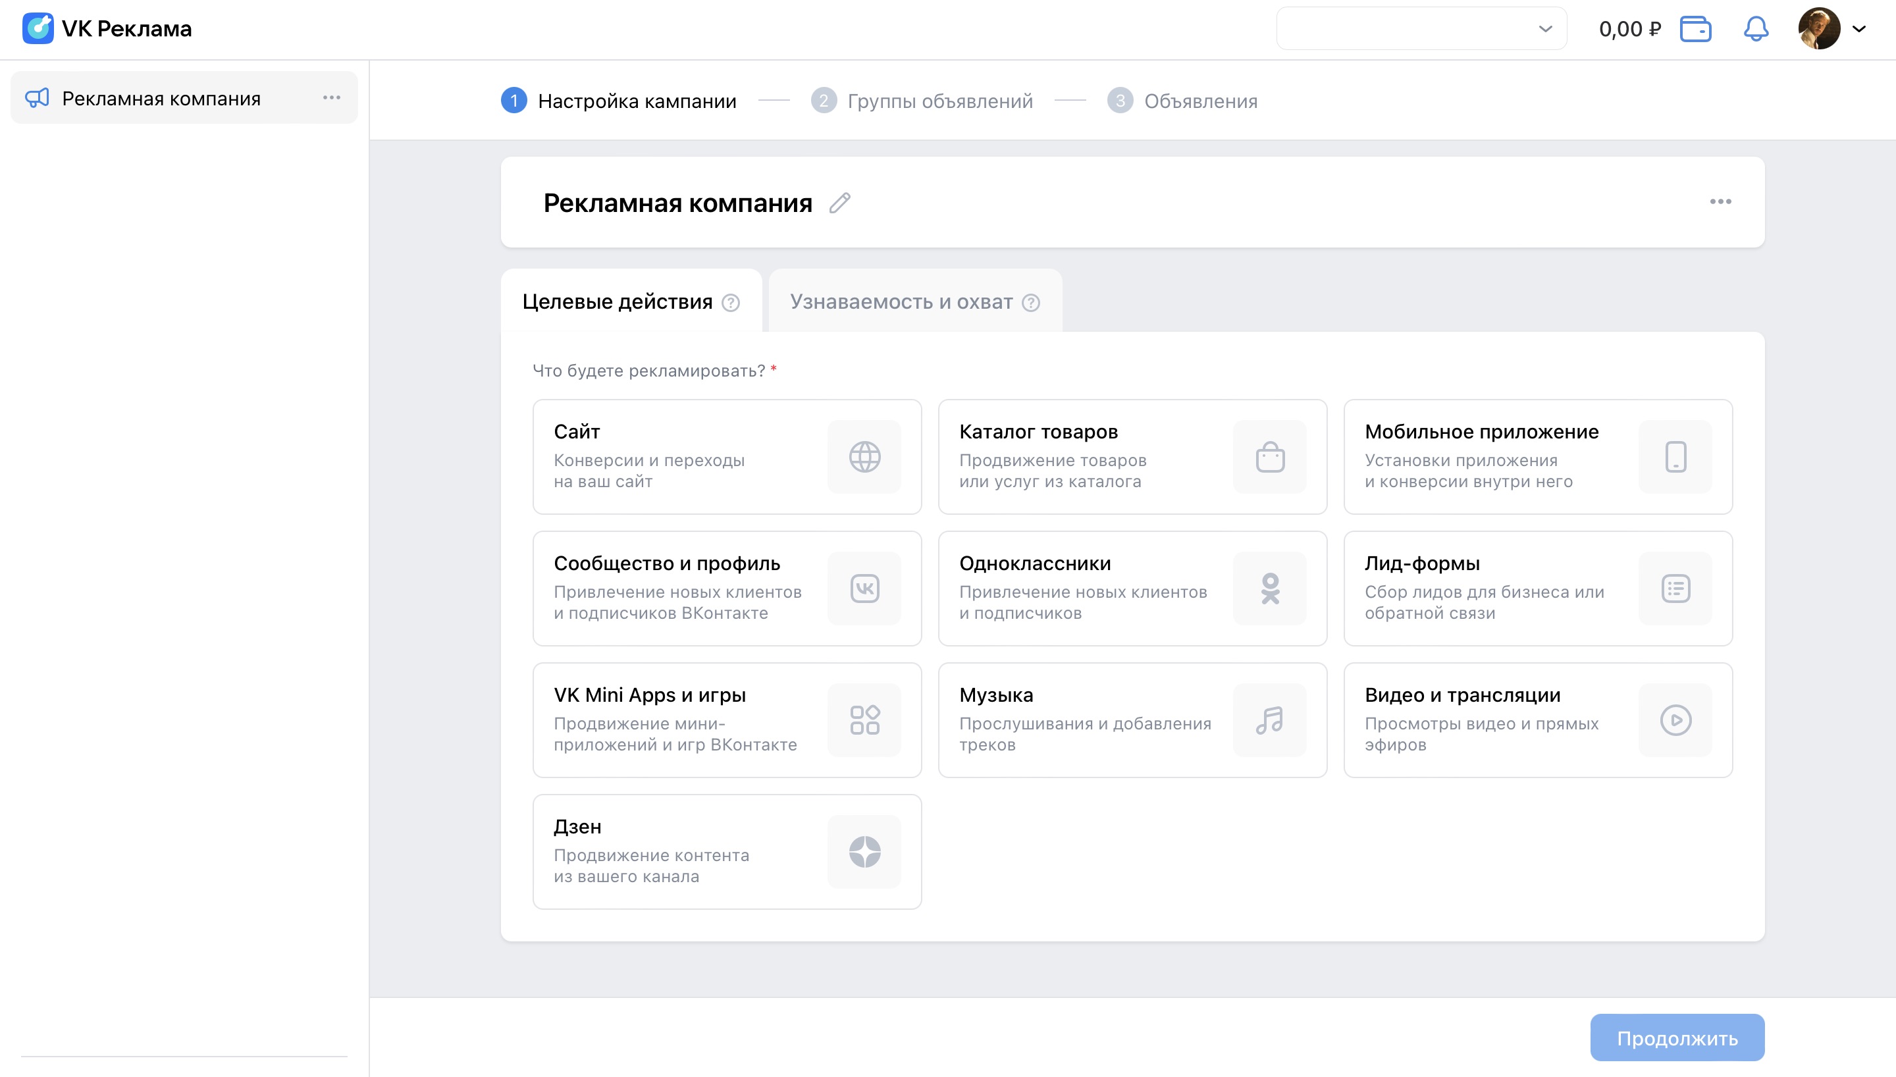
Task: Open notifications bell icon
Action: click(1756, 29)
